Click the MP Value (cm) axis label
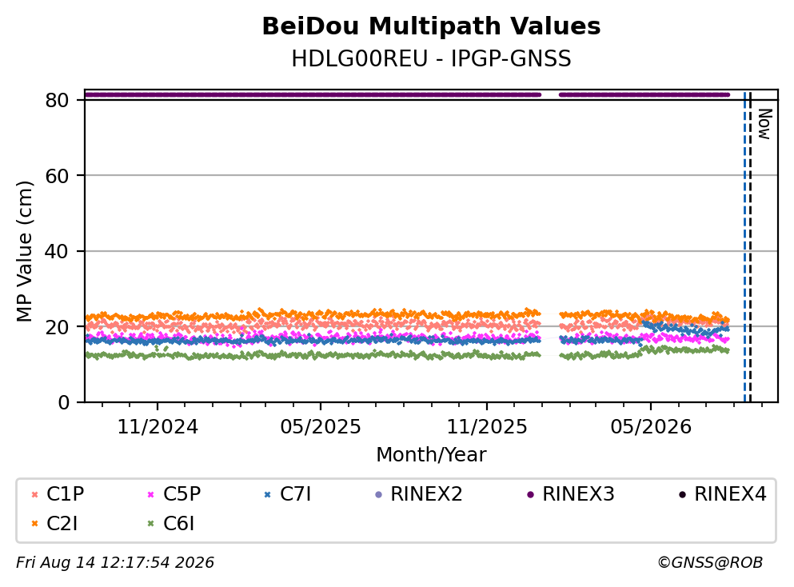This screenshot has width=794, height=587. point(24,251)
